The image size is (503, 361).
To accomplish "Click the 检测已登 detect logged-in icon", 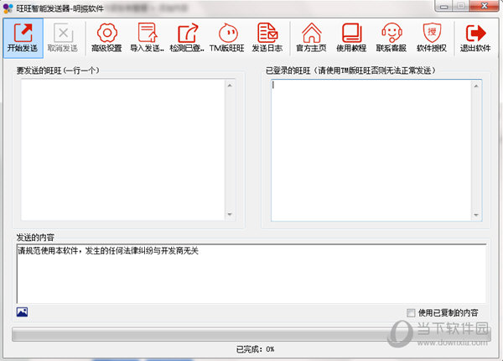I will point(187,38).
